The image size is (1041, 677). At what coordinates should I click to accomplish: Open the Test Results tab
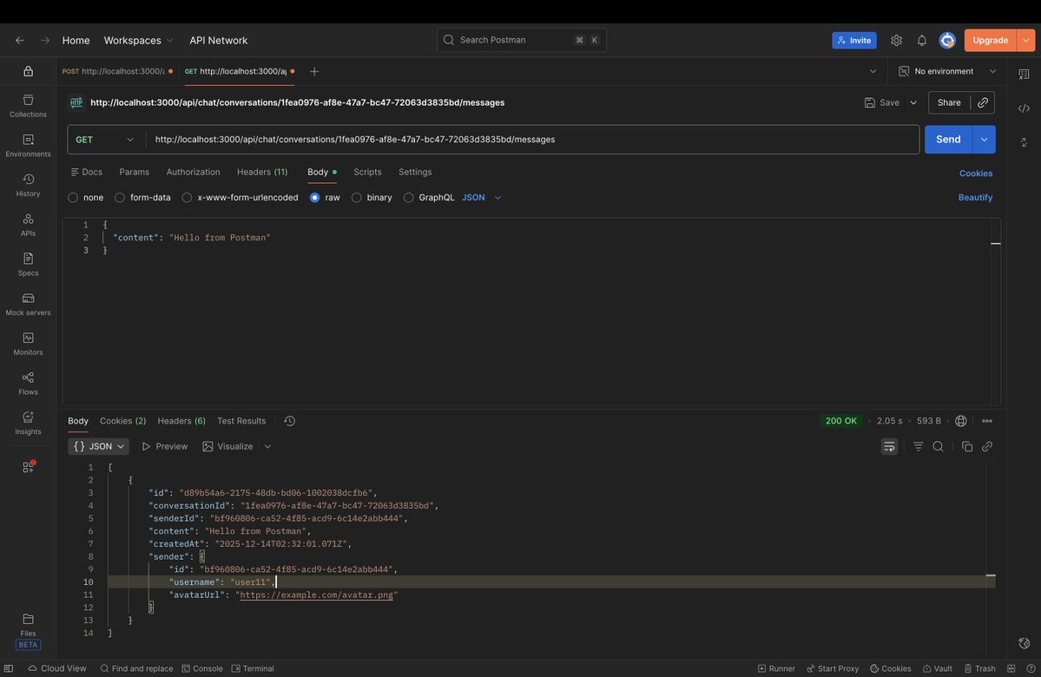tap(241, 421)
